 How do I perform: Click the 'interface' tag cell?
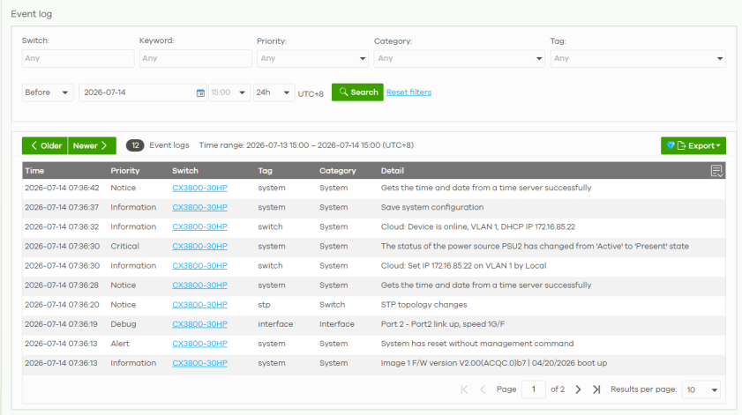click(x=275, y=323)
